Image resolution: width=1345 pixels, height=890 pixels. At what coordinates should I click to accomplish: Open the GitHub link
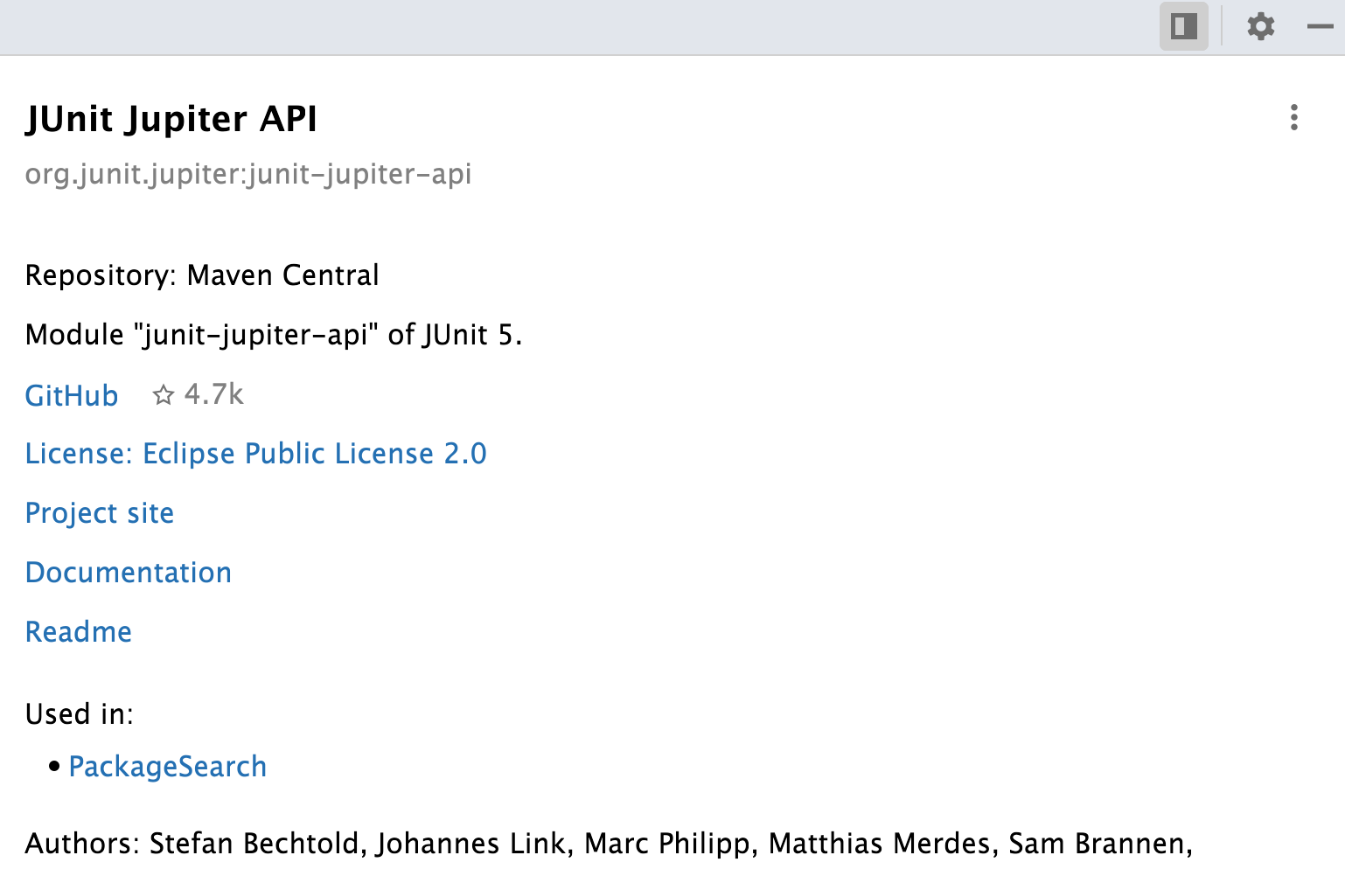click(x=72, y=395)
